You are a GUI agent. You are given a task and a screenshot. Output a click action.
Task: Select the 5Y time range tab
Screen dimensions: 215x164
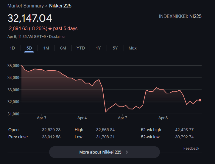pos(115,48)
